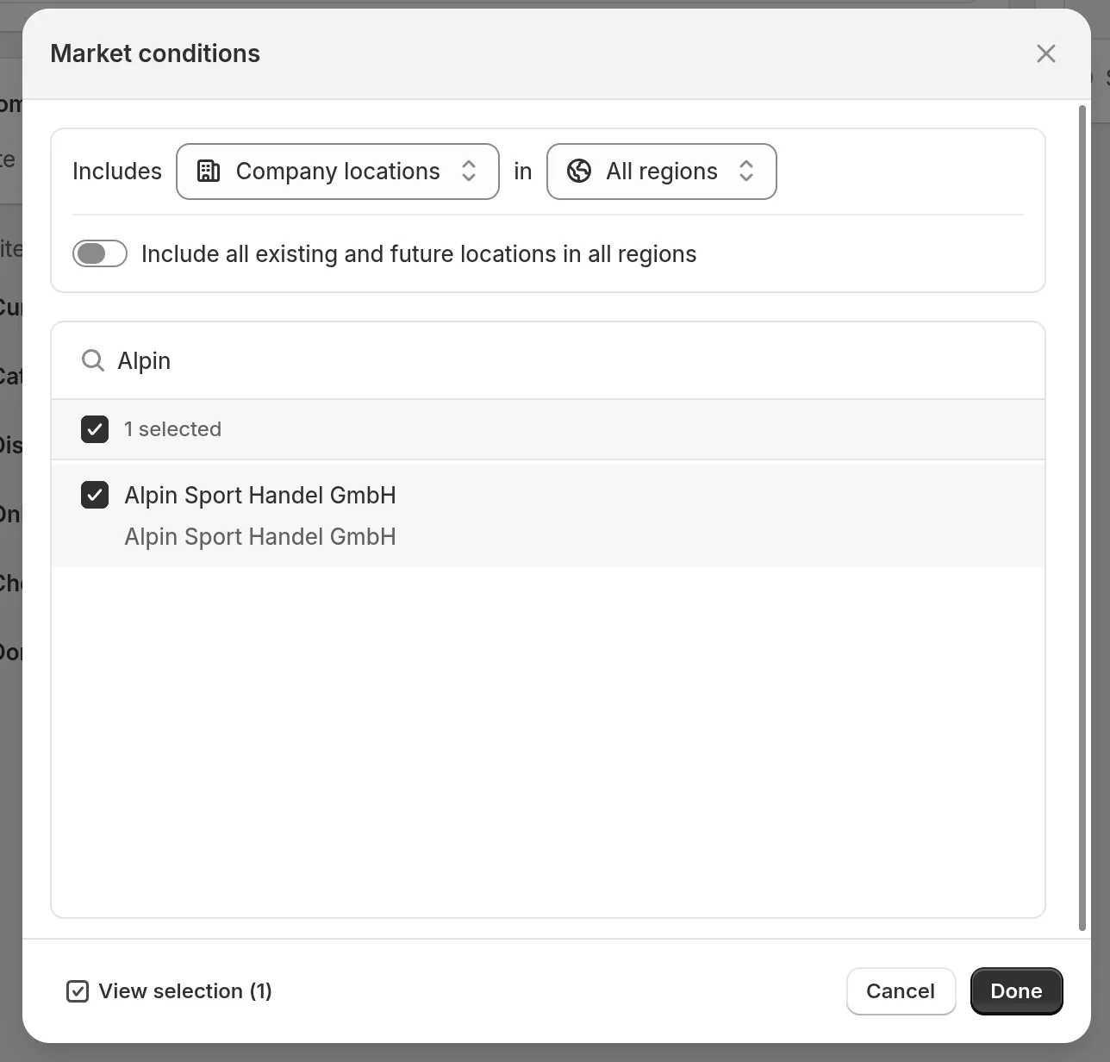
Task: Click the gray "Alpin Sport Handel GmbH" subtitle
Action: [x=260, y=537]
